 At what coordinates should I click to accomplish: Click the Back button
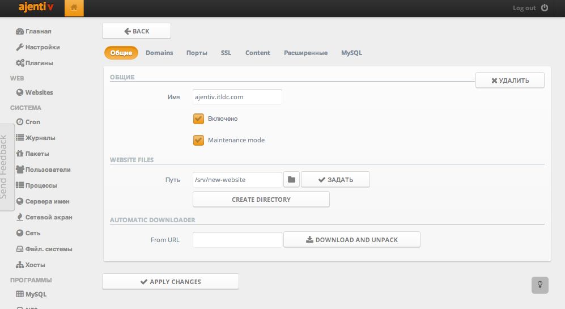[137, 31]
